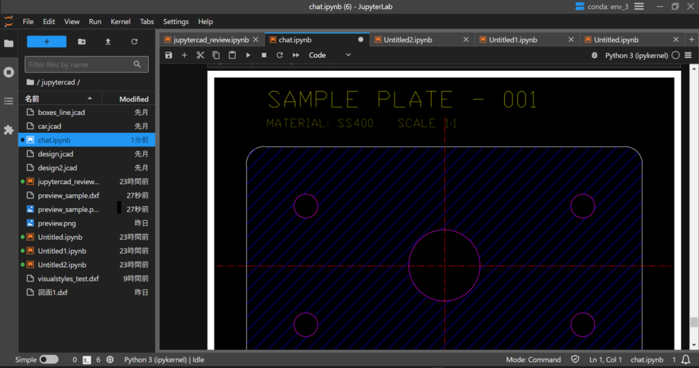Select design2.jcad file
This screenshot has height=368, width=699.
pos(87,168)
